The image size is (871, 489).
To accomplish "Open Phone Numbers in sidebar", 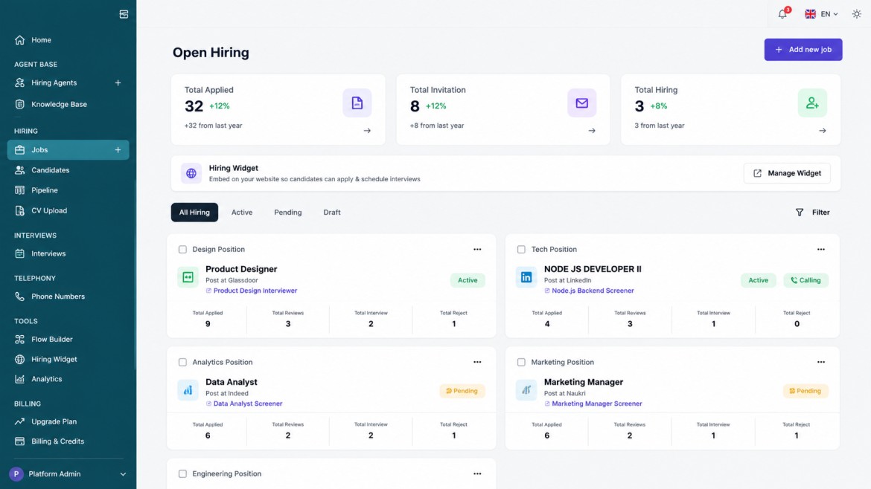I will [68, 297].
